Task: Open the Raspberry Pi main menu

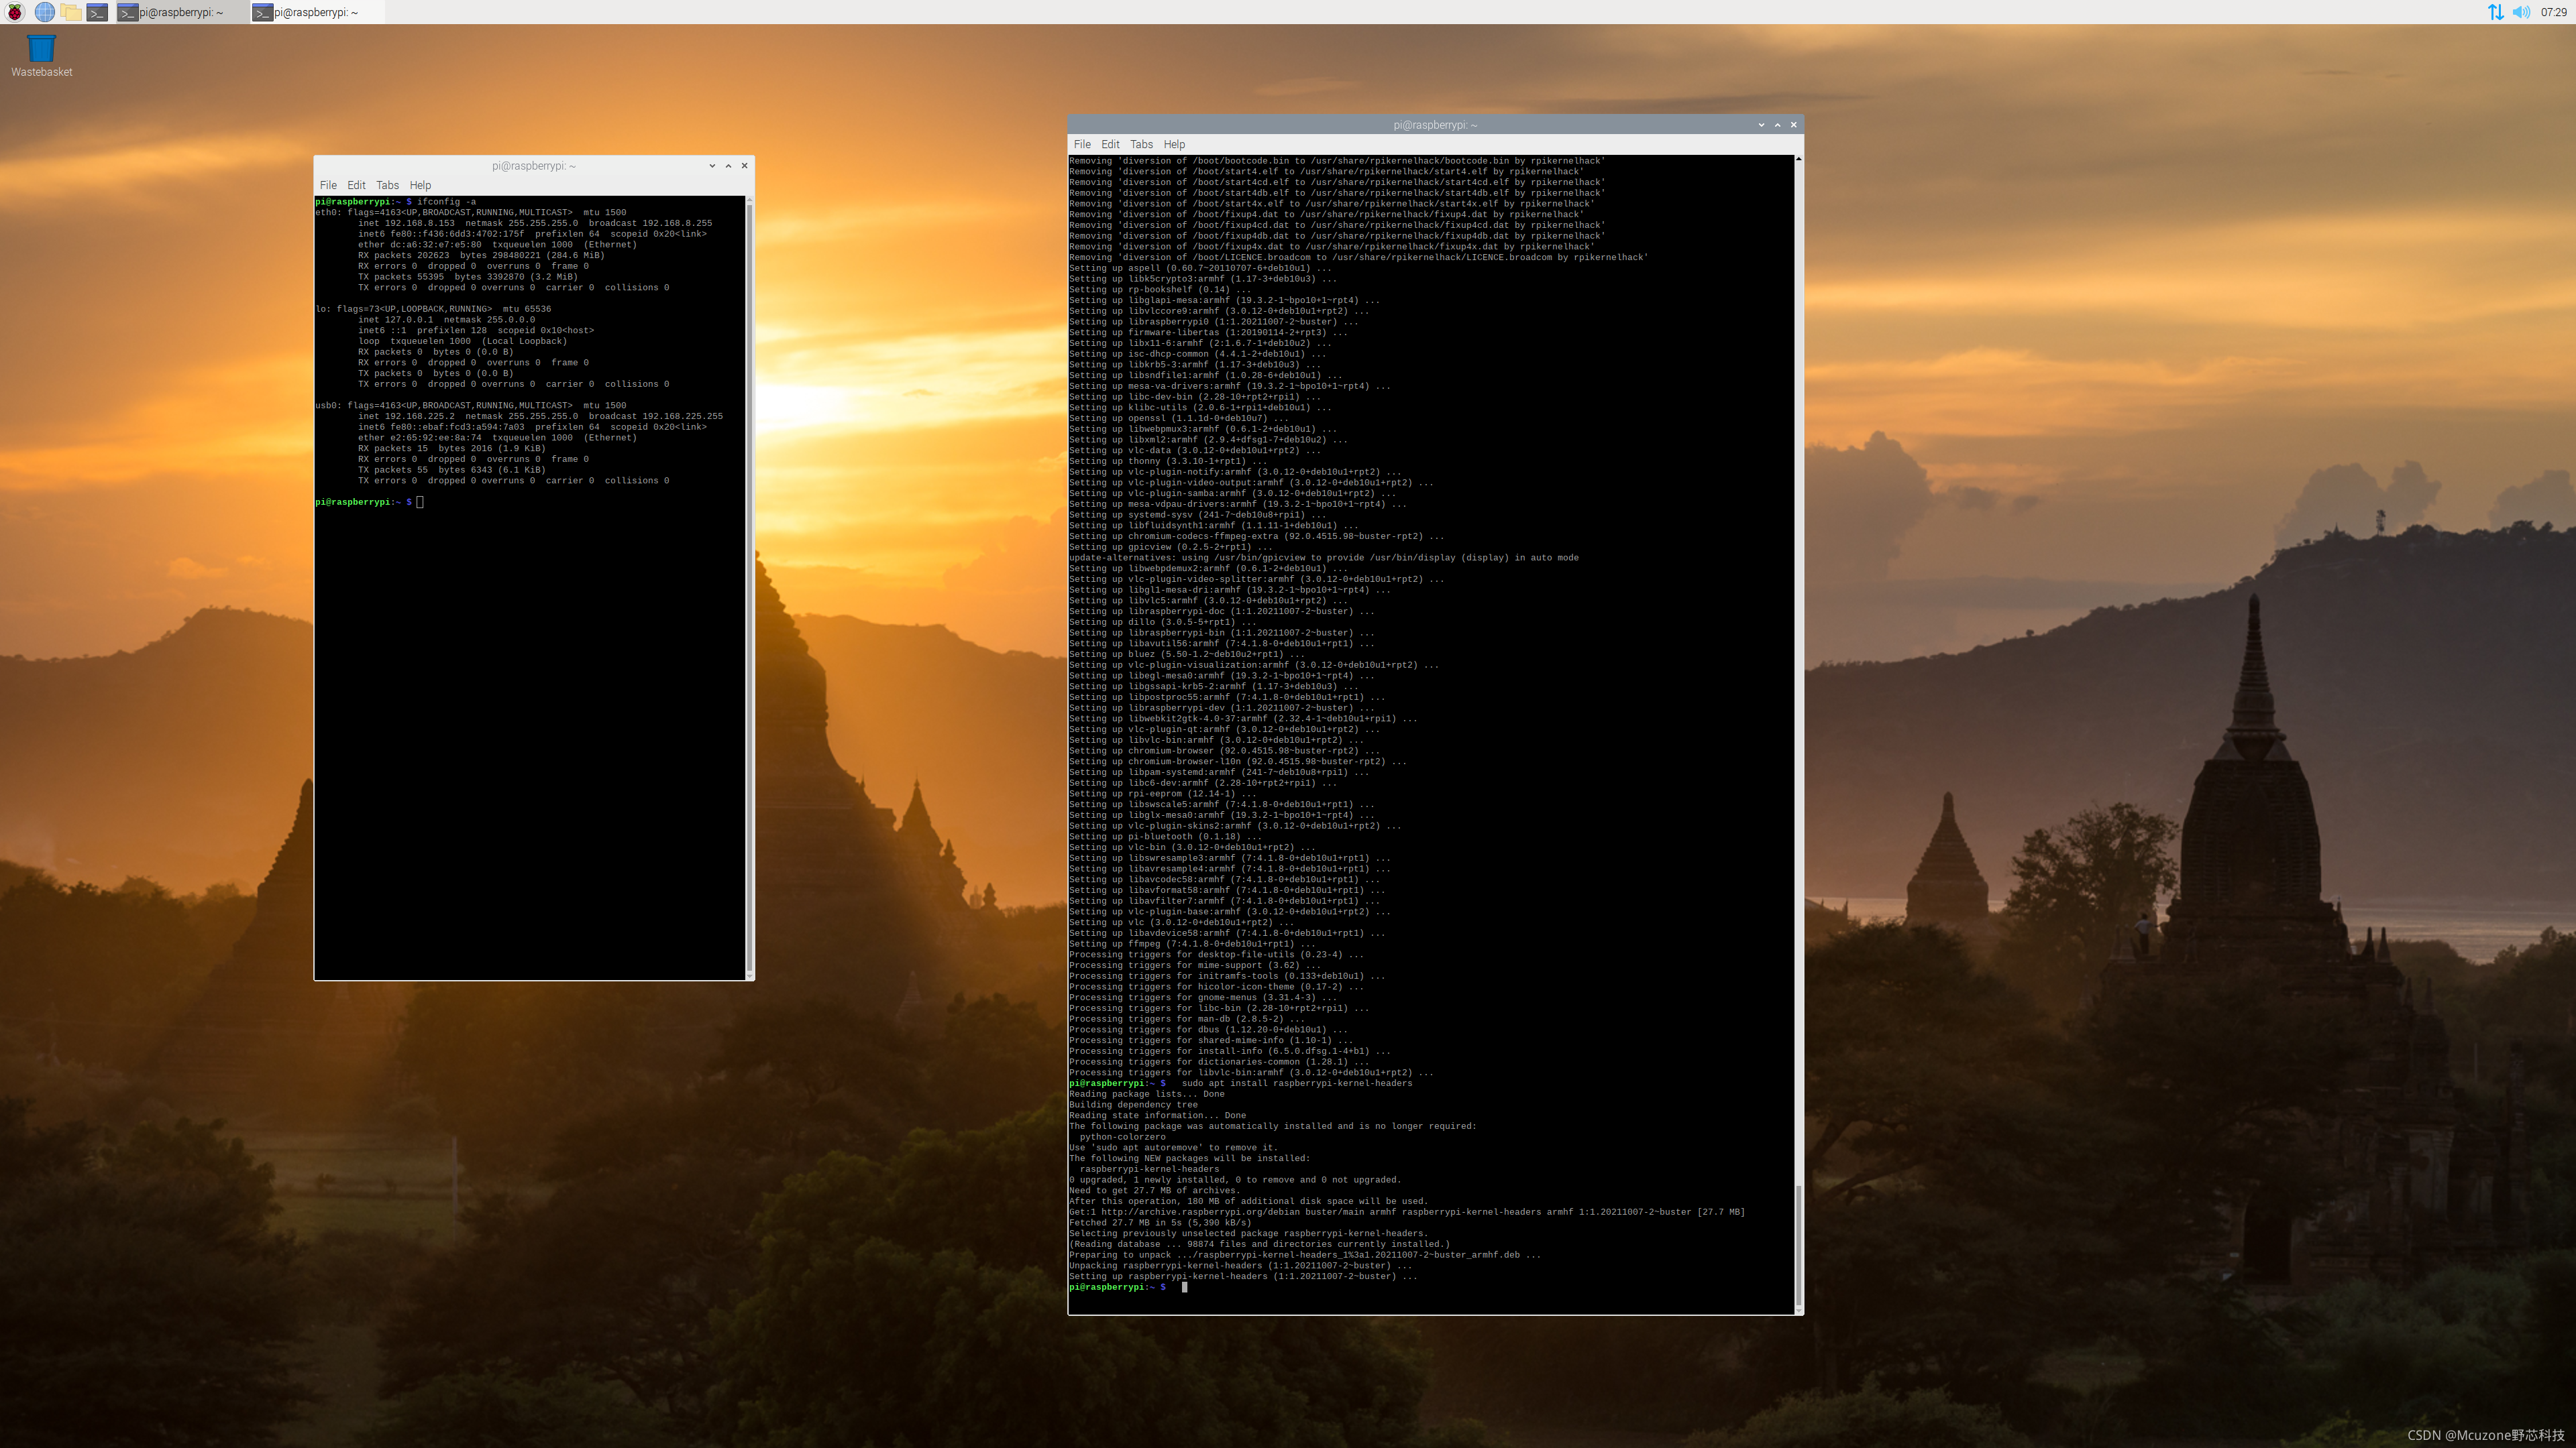Action: point(15,12)
